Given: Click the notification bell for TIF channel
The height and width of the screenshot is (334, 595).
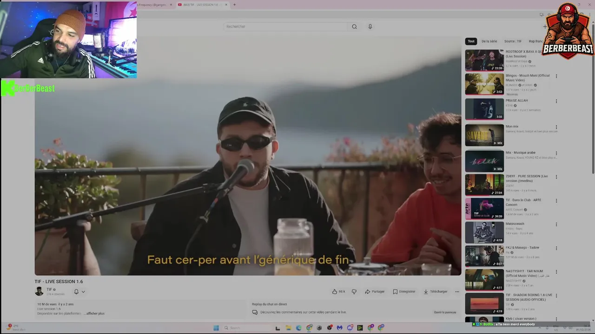Looking at the screenshot, I should pyautogui.click(x=76, y=292).
